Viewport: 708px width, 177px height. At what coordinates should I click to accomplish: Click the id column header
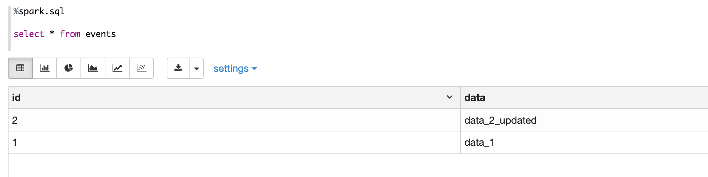(16, 97)
